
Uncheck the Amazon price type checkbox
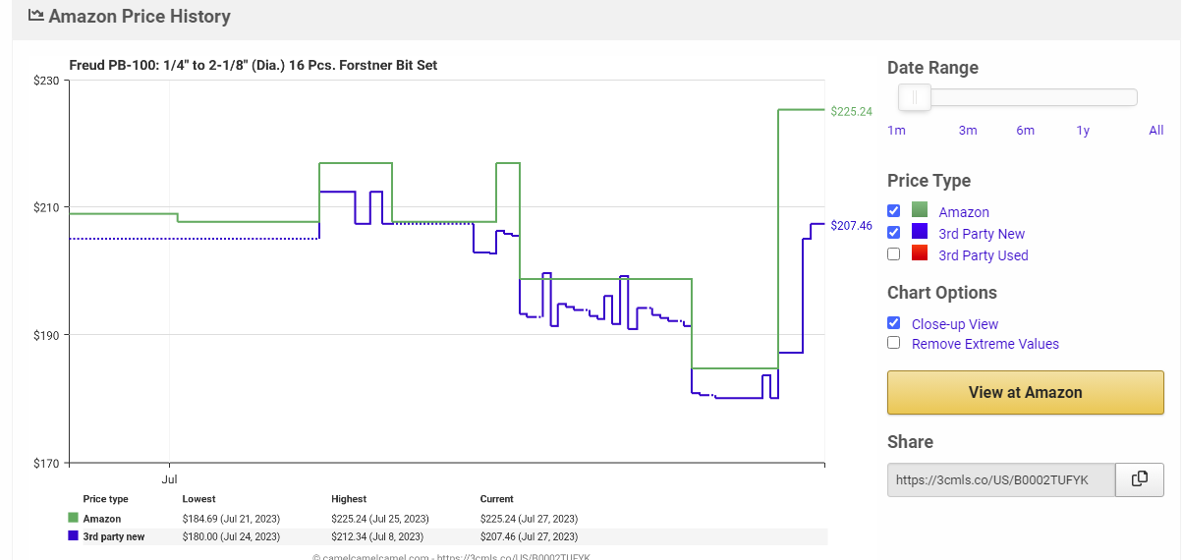click(x=893, y=211)
